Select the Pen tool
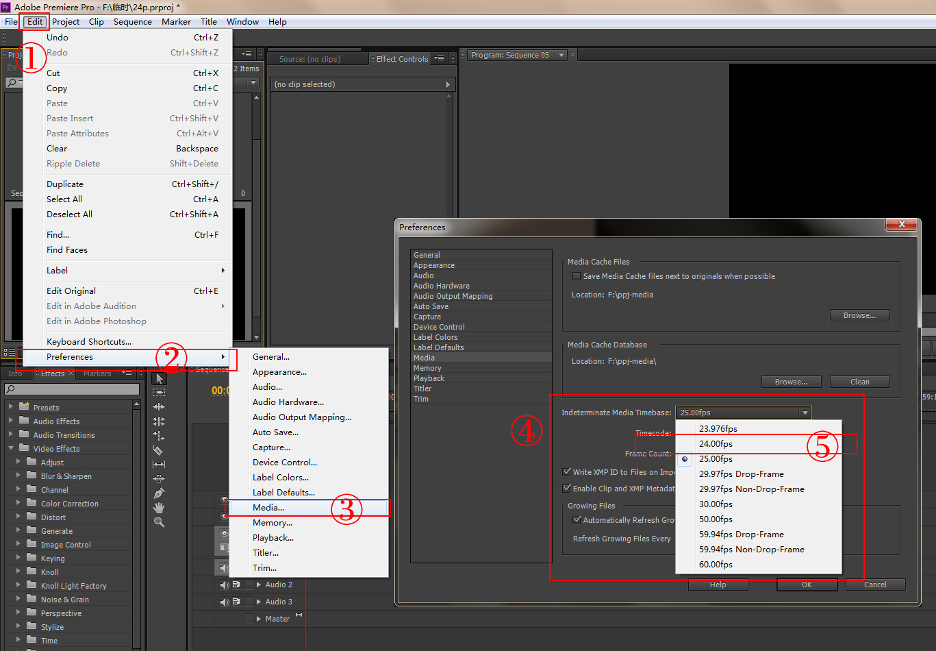This screenshot has height=651, width=936. [159, 493]
